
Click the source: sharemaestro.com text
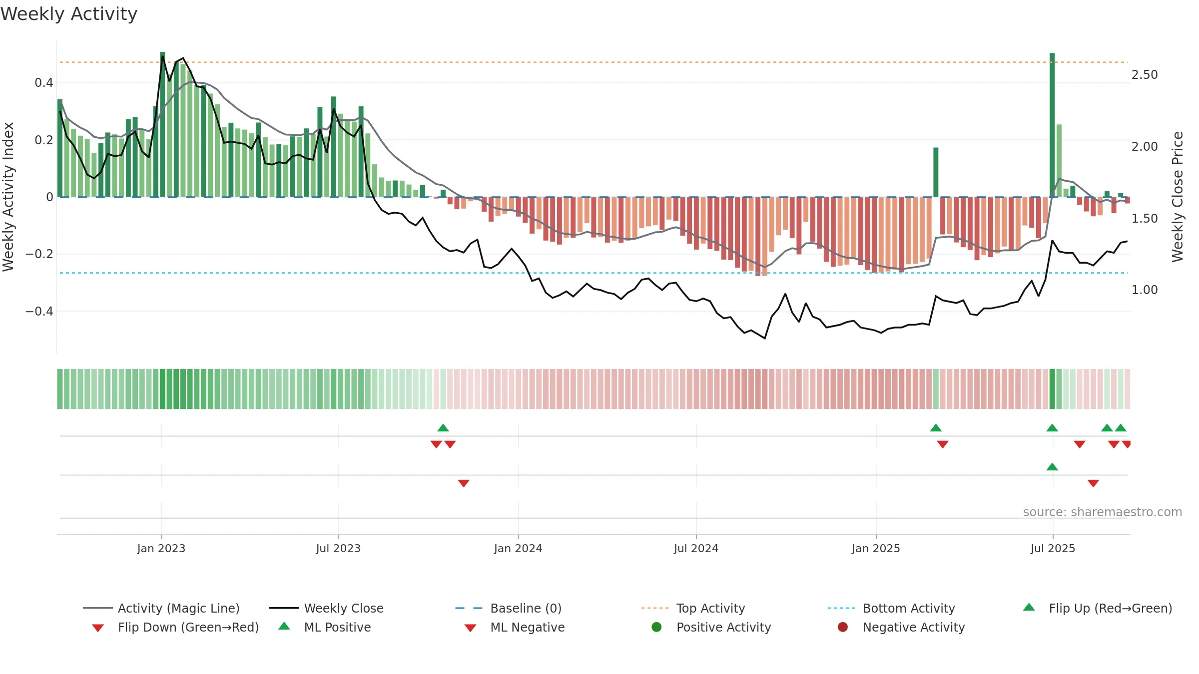click(1103, 512)
